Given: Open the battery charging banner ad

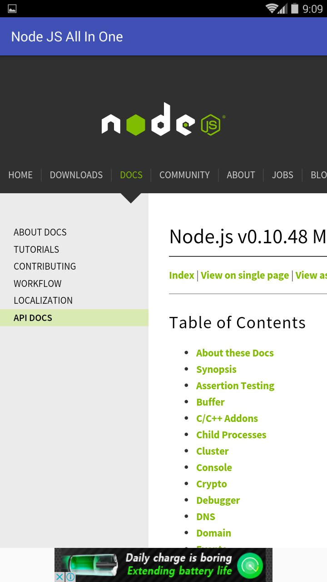Looking at the screenshot, I should pyautogui.click(x=163, y=565).
